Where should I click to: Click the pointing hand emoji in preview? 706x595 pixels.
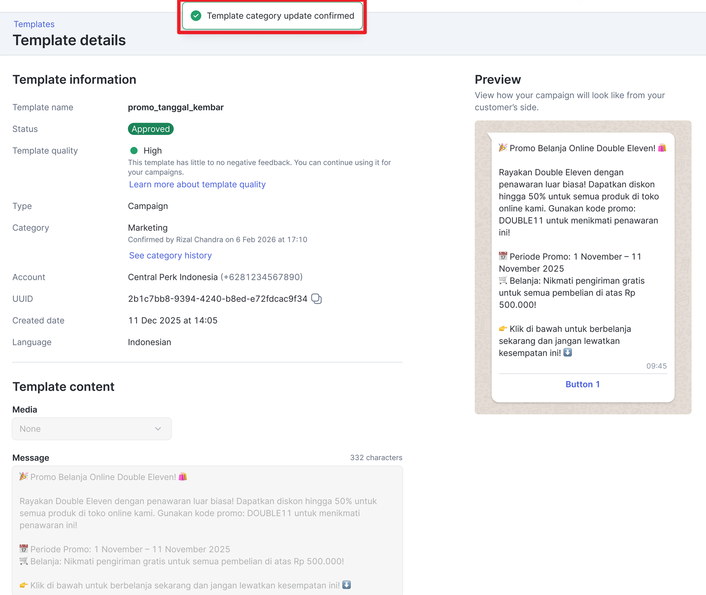[503, 329]
